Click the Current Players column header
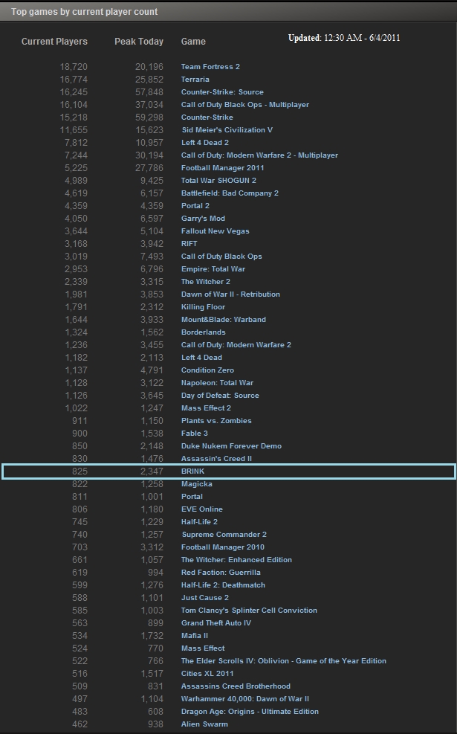The image size is (457, 734). tap(54, 42)
